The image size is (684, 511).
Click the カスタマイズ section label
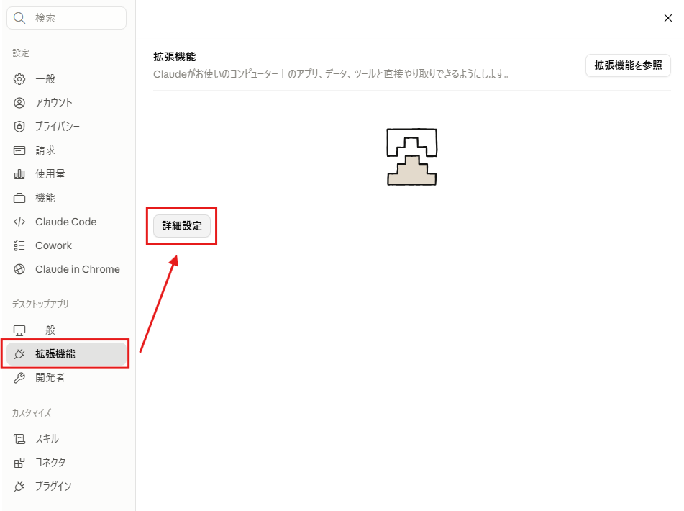tap(32, 413)
